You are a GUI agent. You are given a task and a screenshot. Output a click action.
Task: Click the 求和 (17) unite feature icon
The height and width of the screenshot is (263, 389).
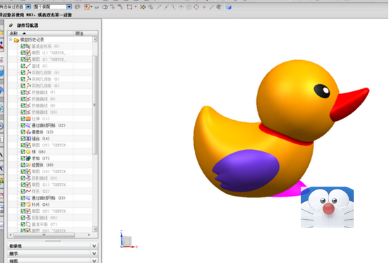28,158
